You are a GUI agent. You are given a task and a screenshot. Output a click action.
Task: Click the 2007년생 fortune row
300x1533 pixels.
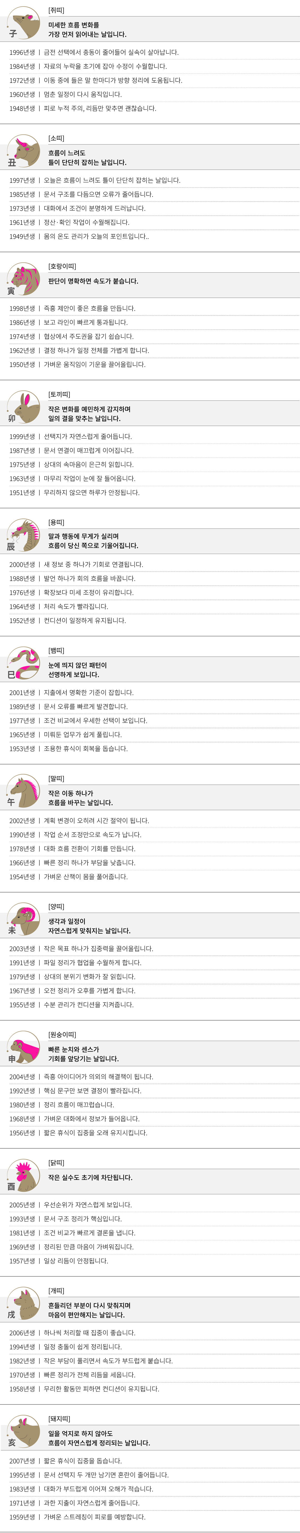point(65,1461)
